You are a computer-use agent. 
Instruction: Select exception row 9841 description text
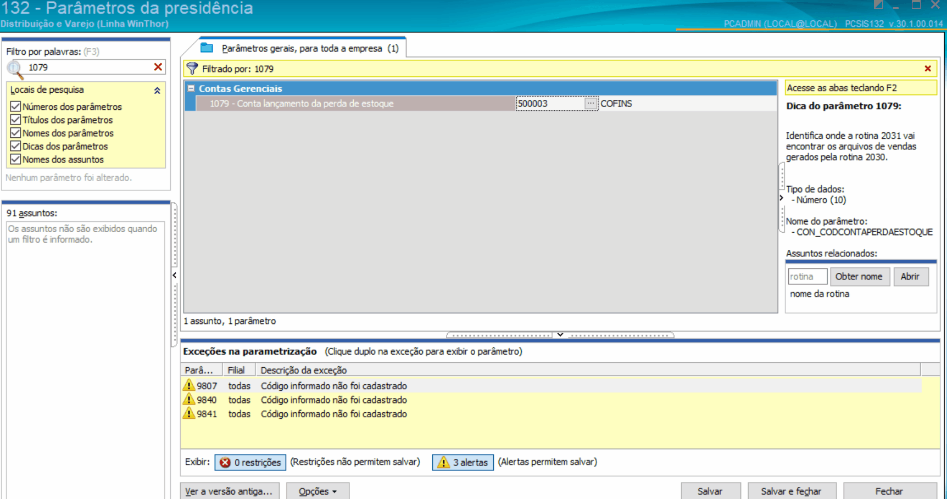(334, 414)
